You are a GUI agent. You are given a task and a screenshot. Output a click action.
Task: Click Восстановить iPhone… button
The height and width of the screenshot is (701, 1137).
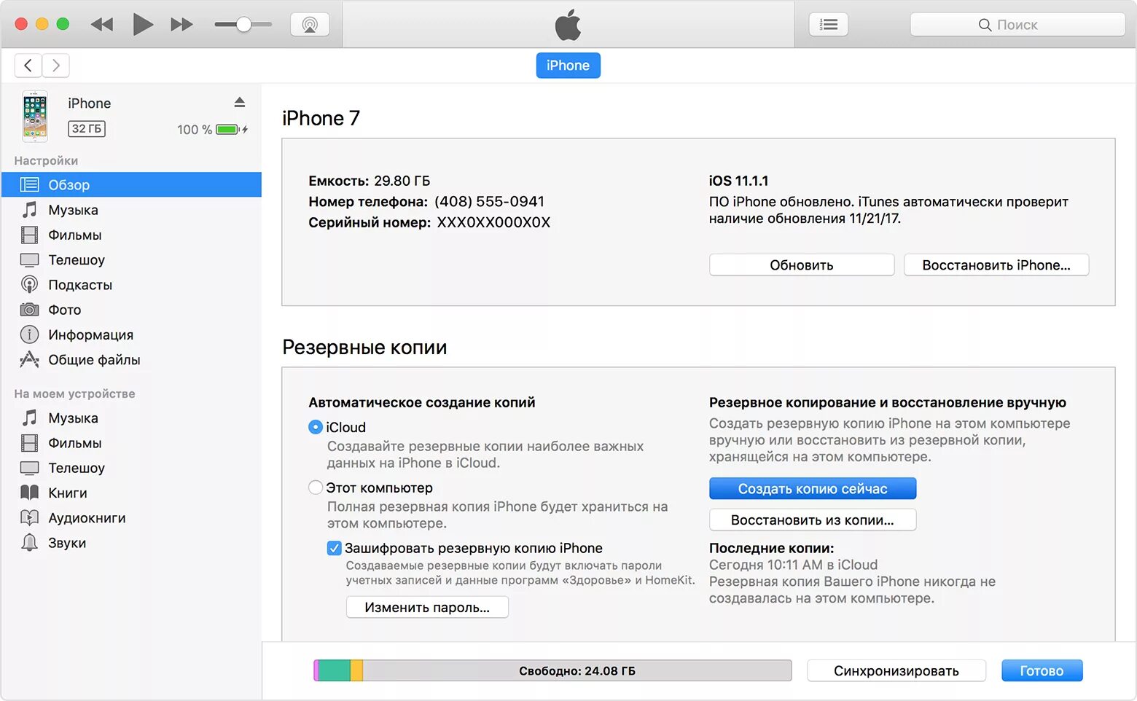pos(996,265)
